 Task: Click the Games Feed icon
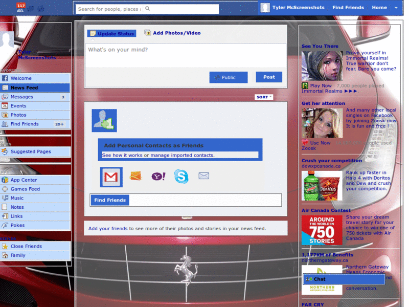[x=5, y=189]
